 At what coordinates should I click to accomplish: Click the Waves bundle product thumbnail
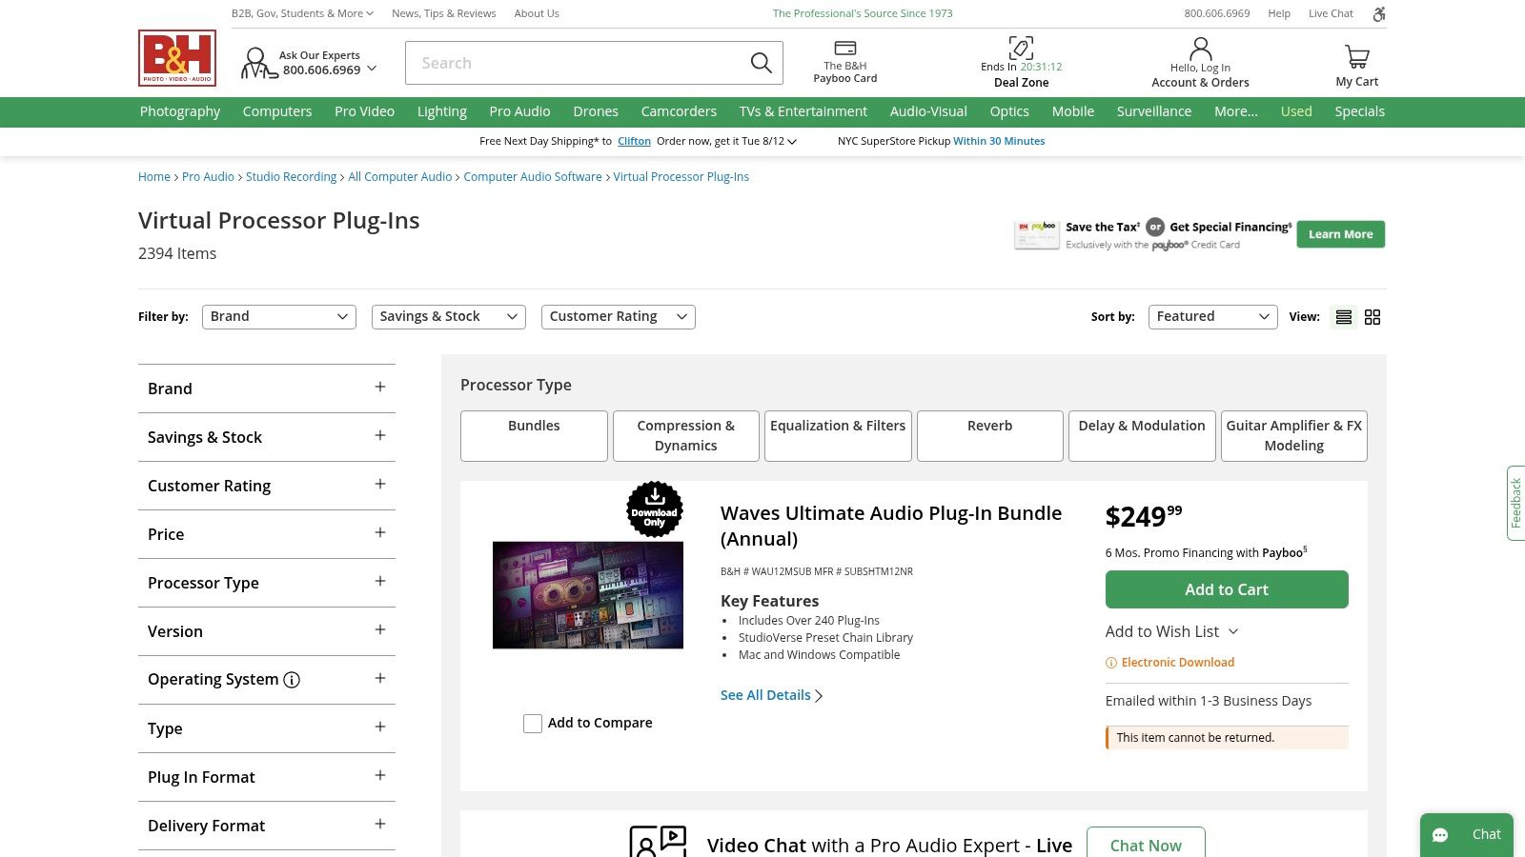(x=588, y=595)
